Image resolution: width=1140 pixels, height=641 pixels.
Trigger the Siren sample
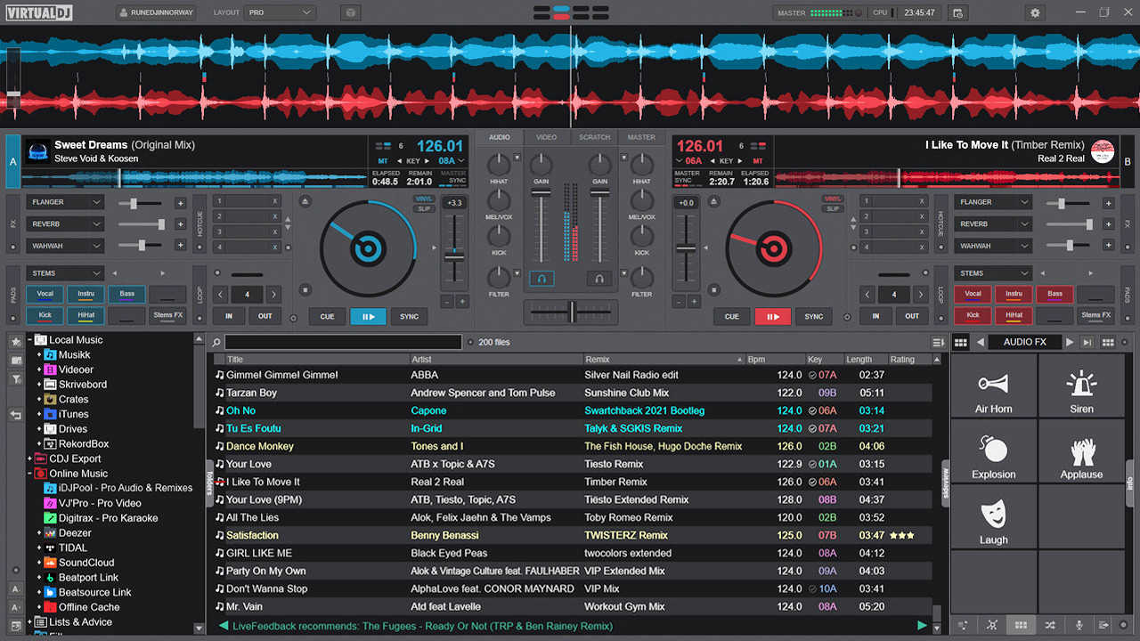1081,386
